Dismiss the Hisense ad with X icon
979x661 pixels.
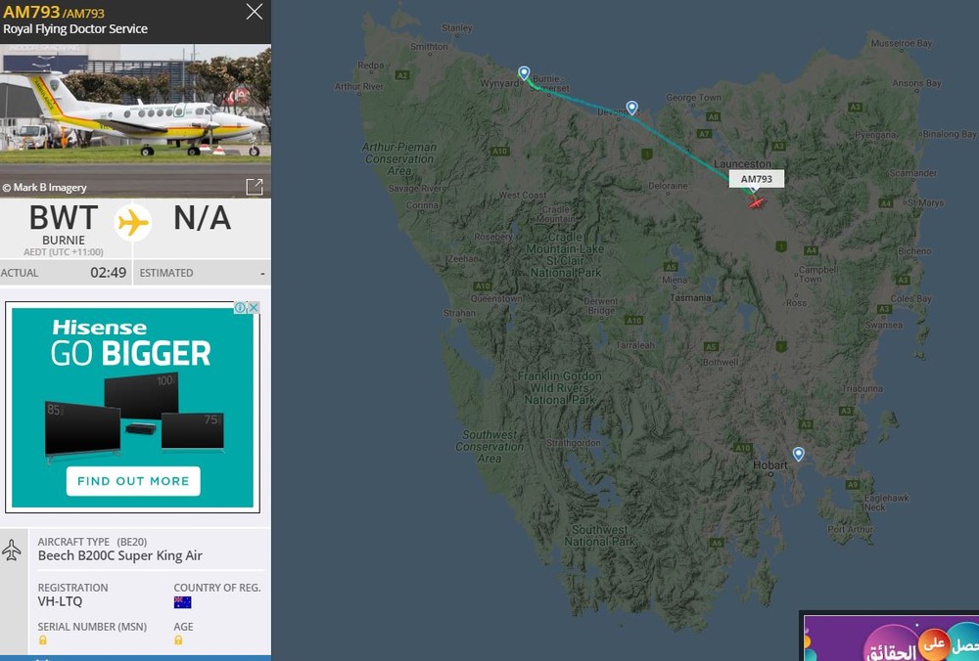253,308
